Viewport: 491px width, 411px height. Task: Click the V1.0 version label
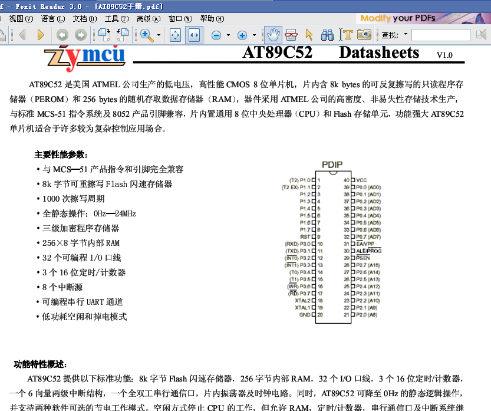[x=444, y=55]
